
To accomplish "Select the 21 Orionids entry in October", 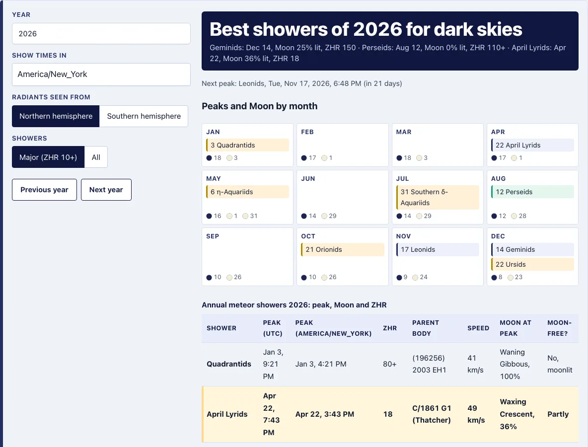I will click(343, 249).
